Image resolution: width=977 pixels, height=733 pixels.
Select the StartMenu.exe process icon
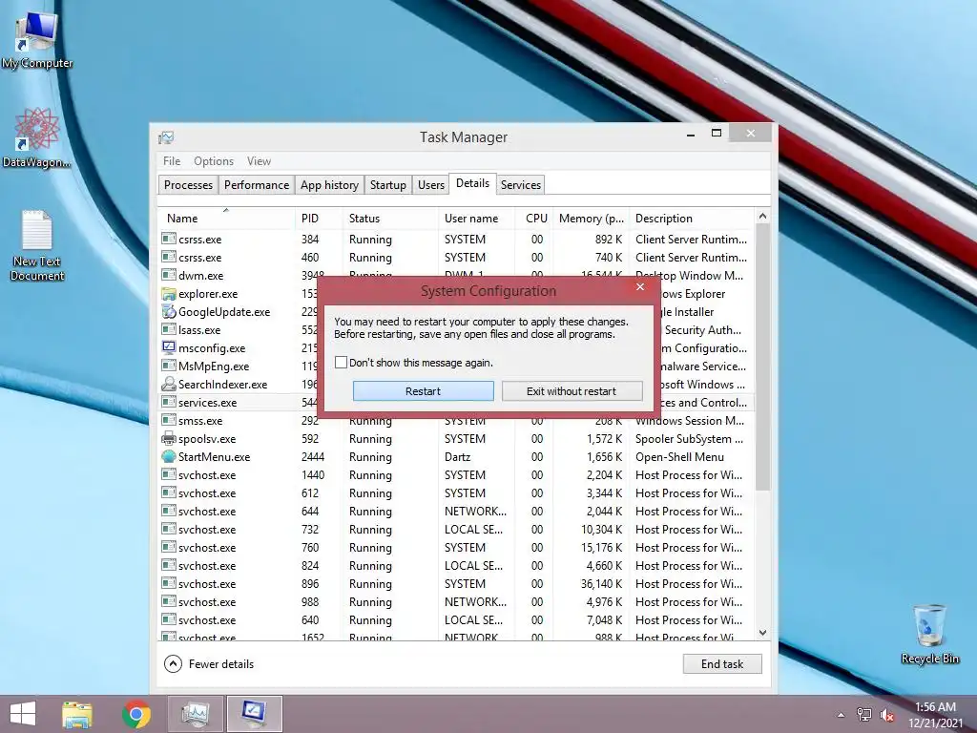(168, 456)
